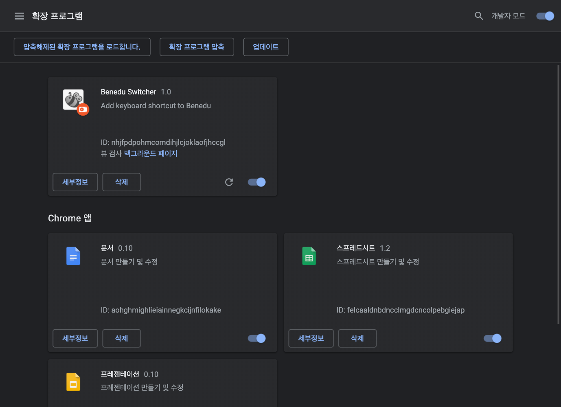Click the Benedu Switcher ID text
561x407 pixels.
[x=163, y=142]
